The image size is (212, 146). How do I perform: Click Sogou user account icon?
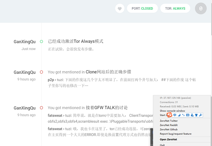coord(192,115)
